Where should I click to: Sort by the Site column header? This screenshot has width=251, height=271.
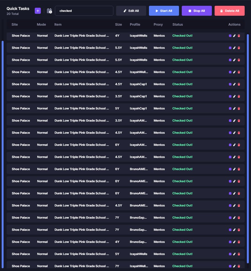pos(15,24)
